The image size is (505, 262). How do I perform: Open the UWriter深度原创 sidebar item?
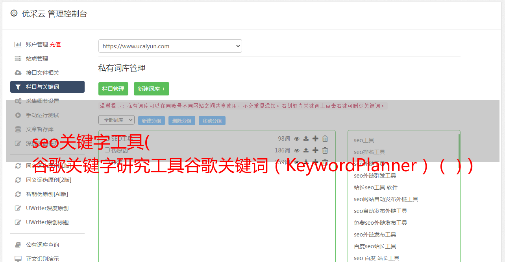tap(47, 208)
